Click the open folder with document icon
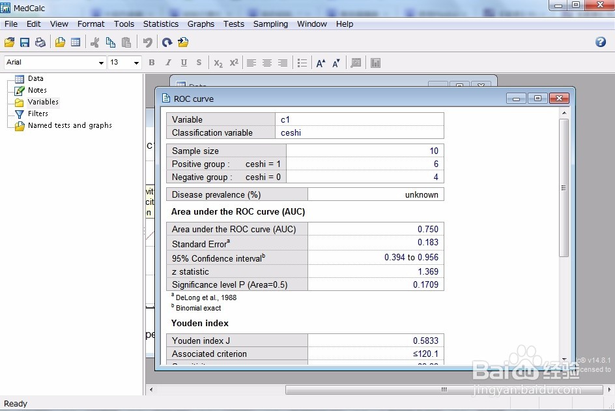 [60, 42]
